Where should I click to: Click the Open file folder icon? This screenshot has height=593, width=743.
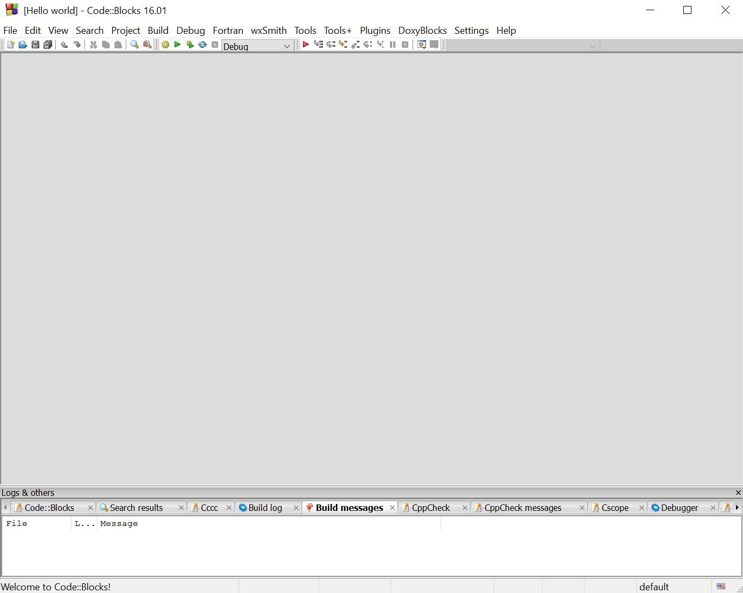click(x=23, y=45)
